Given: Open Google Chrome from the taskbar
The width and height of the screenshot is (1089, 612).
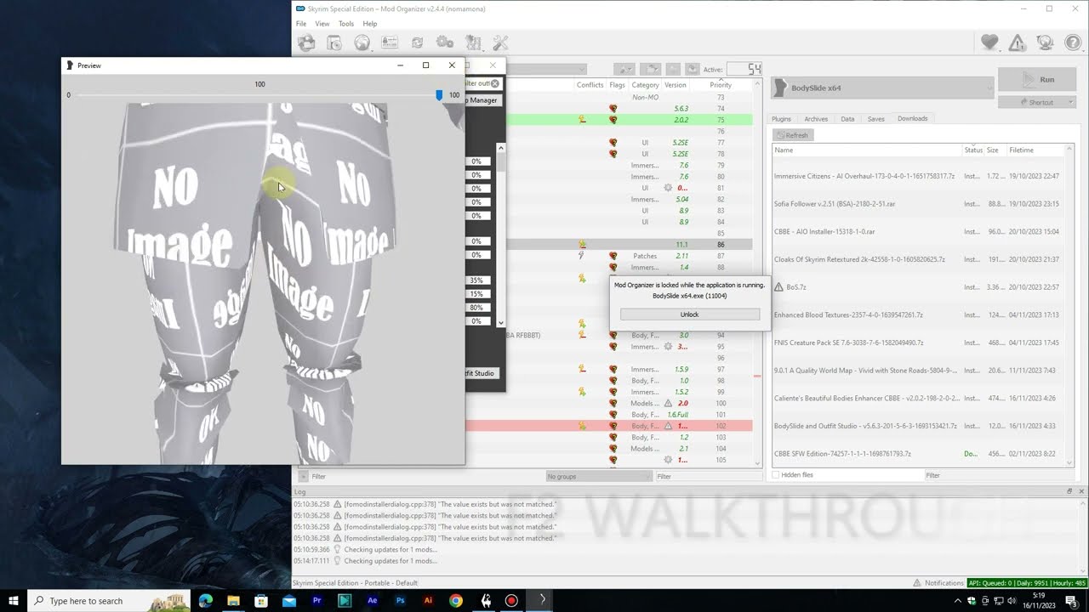Looking at the screenshot, I should click(x=456, y=601).
